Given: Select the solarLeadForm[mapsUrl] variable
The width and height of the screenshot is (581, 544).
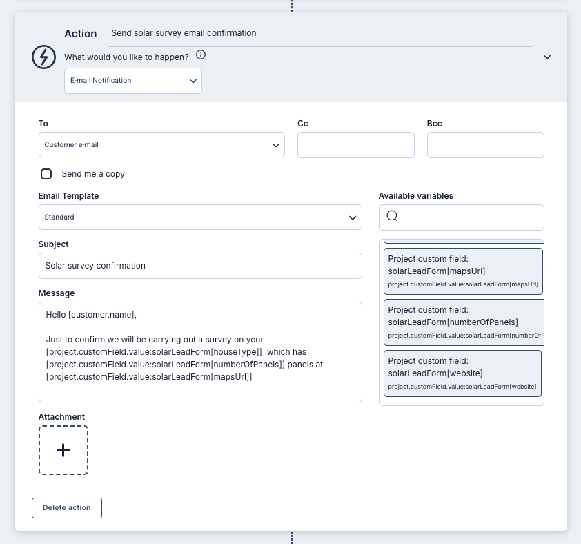Looking at the screenshot, I should click(x=462, y=271).
